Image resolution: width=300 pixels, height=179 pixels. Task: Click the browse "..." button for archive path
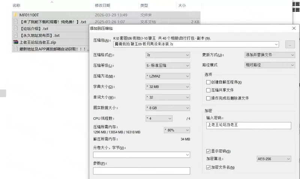290,44
